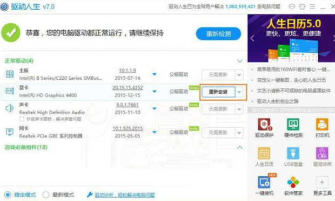The image size is (335, 201).
Task: Click version 20.19.15.4352 link
Action: 128,88
